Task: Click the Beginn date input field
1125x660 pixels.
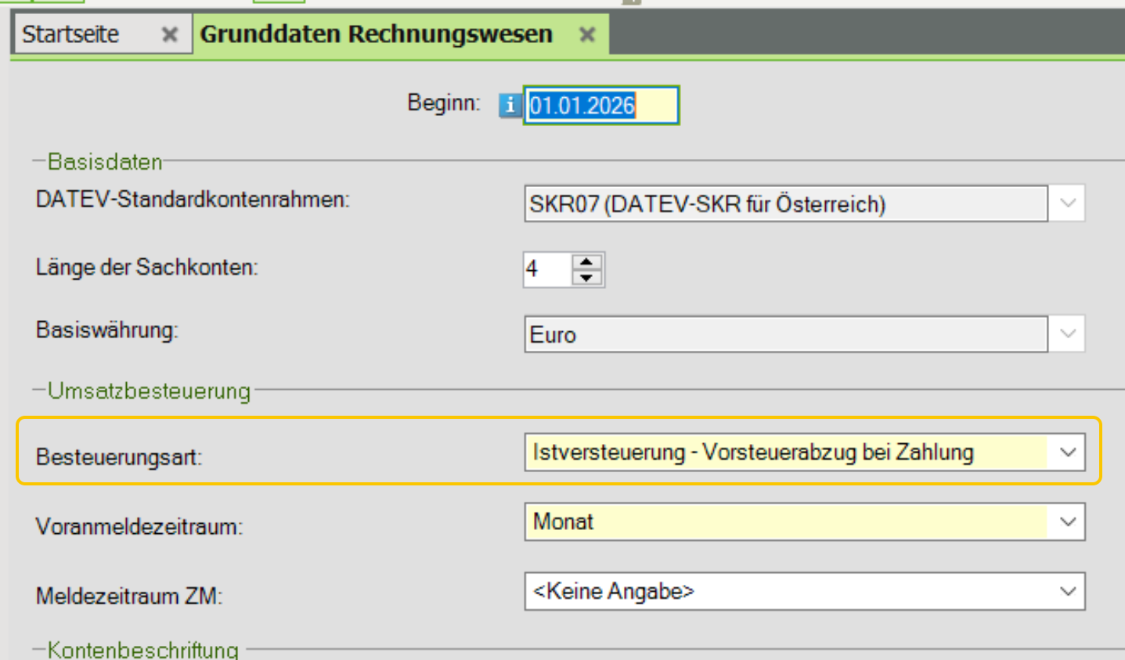Action: pos(599,105)
